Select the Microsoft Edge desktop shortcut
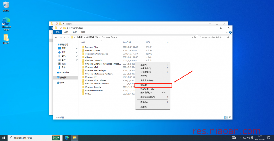The width and height of the screenshot is (274, 141). pos(6,24)
